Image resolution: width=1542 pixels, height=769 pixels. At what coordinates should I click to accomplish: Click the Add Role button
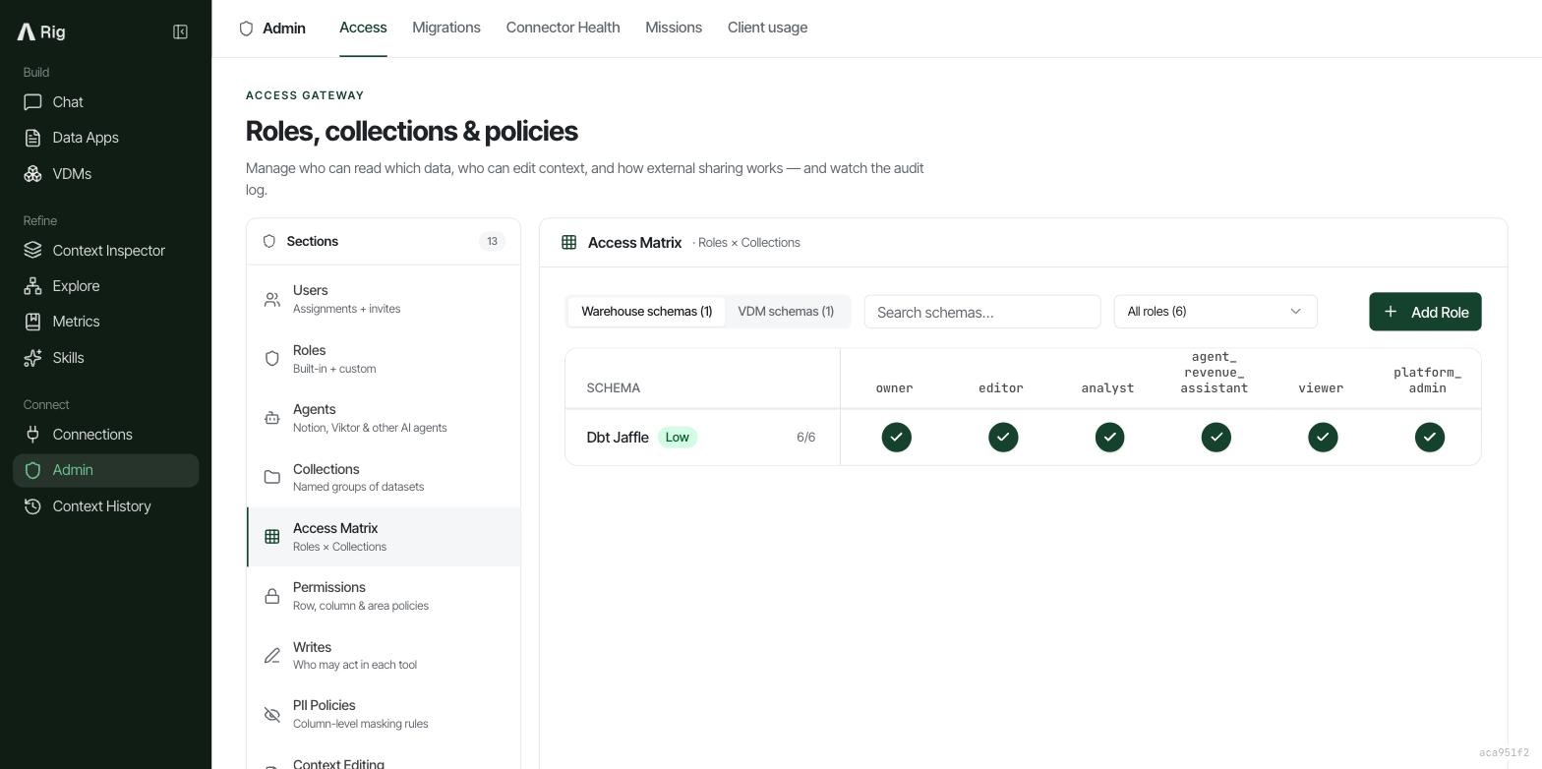(1425, 312)
